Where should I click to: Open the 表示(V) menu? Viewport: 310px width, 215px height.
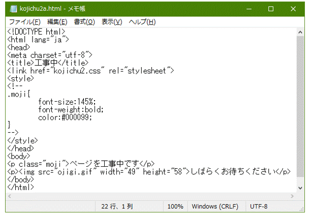(x=112, y=22)
